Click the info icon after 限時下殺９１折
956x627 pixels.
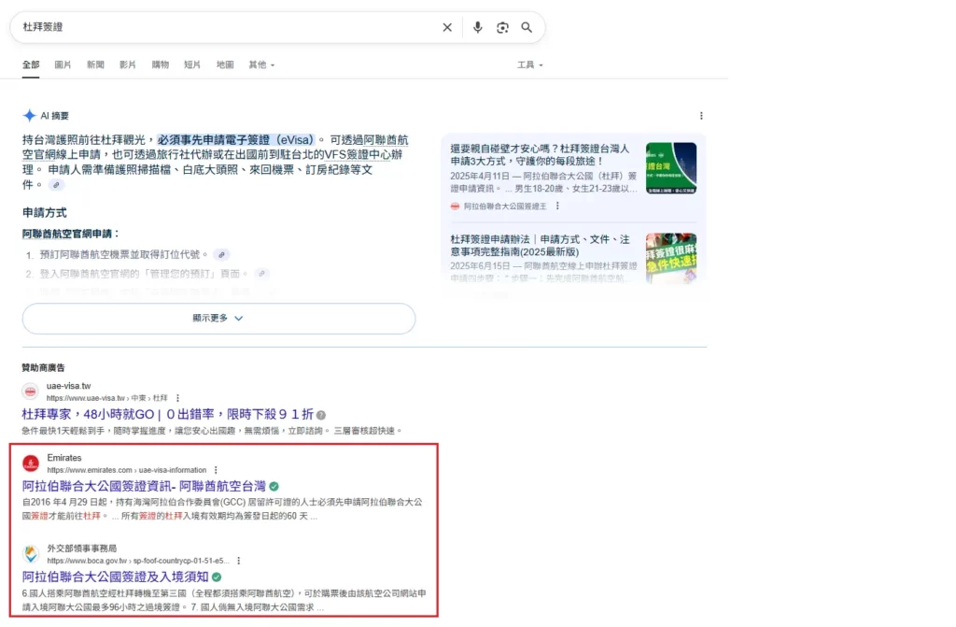[321, 415]
